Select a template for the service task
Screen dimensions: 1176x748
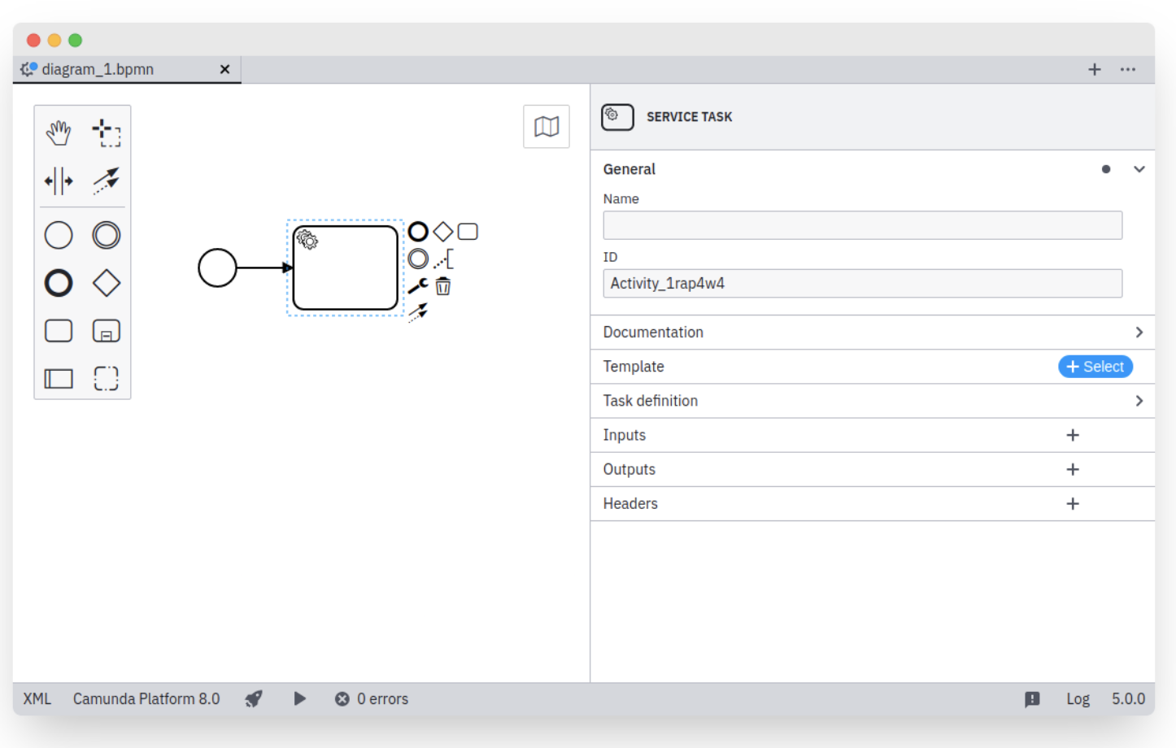(1095, 367)
